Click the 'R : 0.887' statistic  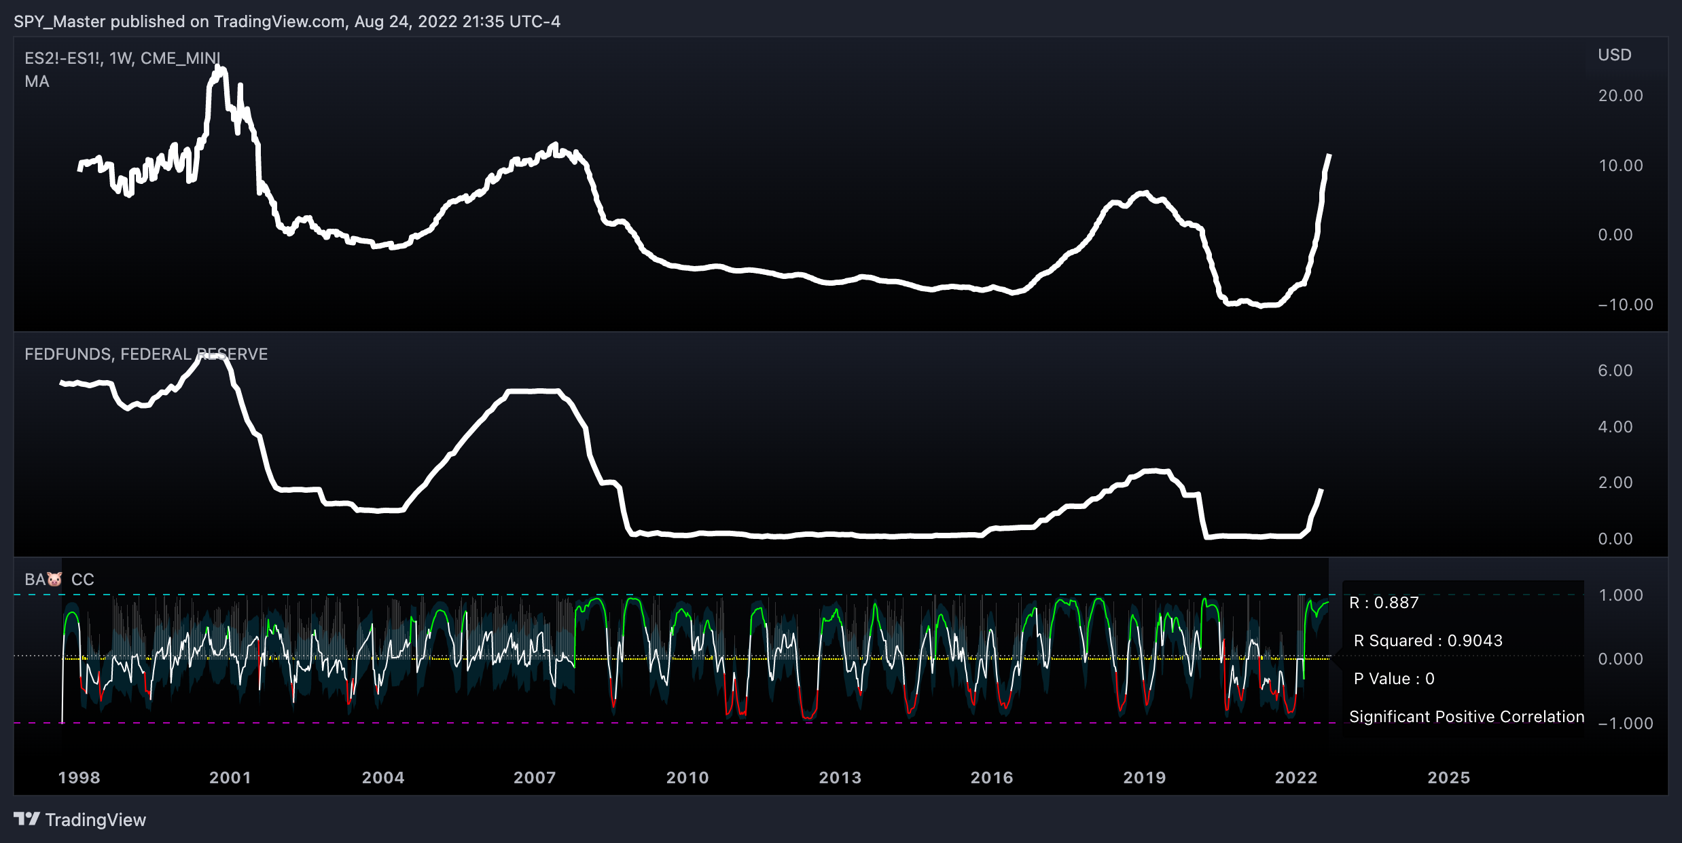1384,603
